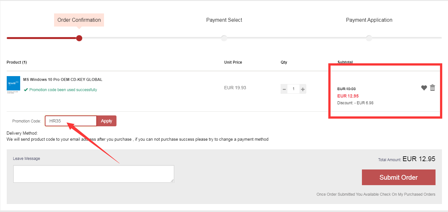
Task: Click the Payment Application progress dot
Action: 369,38
